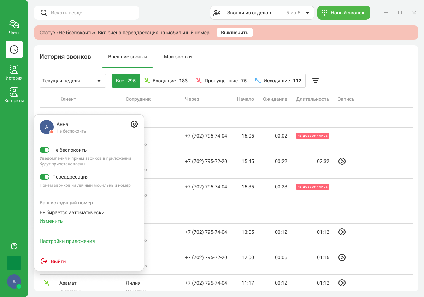The height and width of the screenshot is (297, 424).
Task: Click the green plus button in sidebar
Action: [14, 263]
